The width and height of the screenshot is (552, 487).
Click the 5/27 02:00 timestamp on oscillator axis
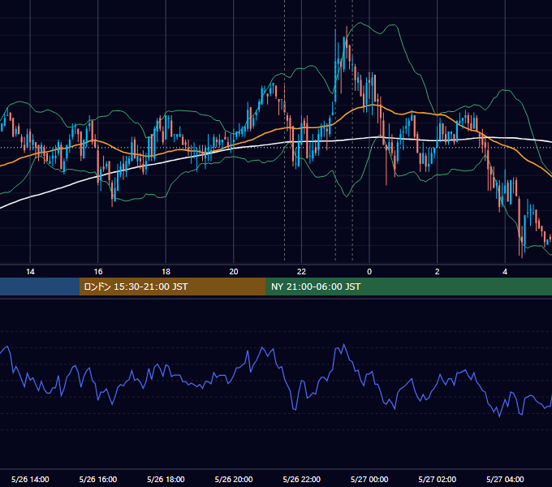[x=437, y=479]
